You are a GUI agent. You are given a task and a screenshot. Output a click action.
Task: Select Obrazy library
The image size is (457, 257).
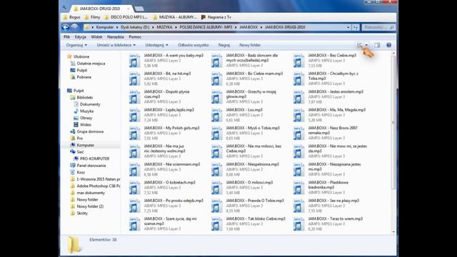(x=86, y=118)
